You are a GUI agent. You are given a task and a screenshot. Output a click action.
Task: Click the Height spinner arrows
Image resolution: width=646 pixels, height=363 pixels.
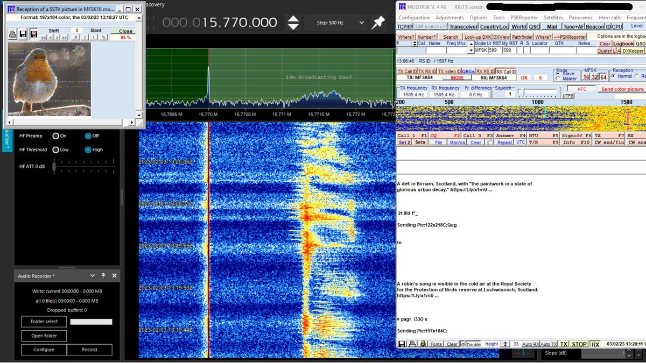point(505,344)
